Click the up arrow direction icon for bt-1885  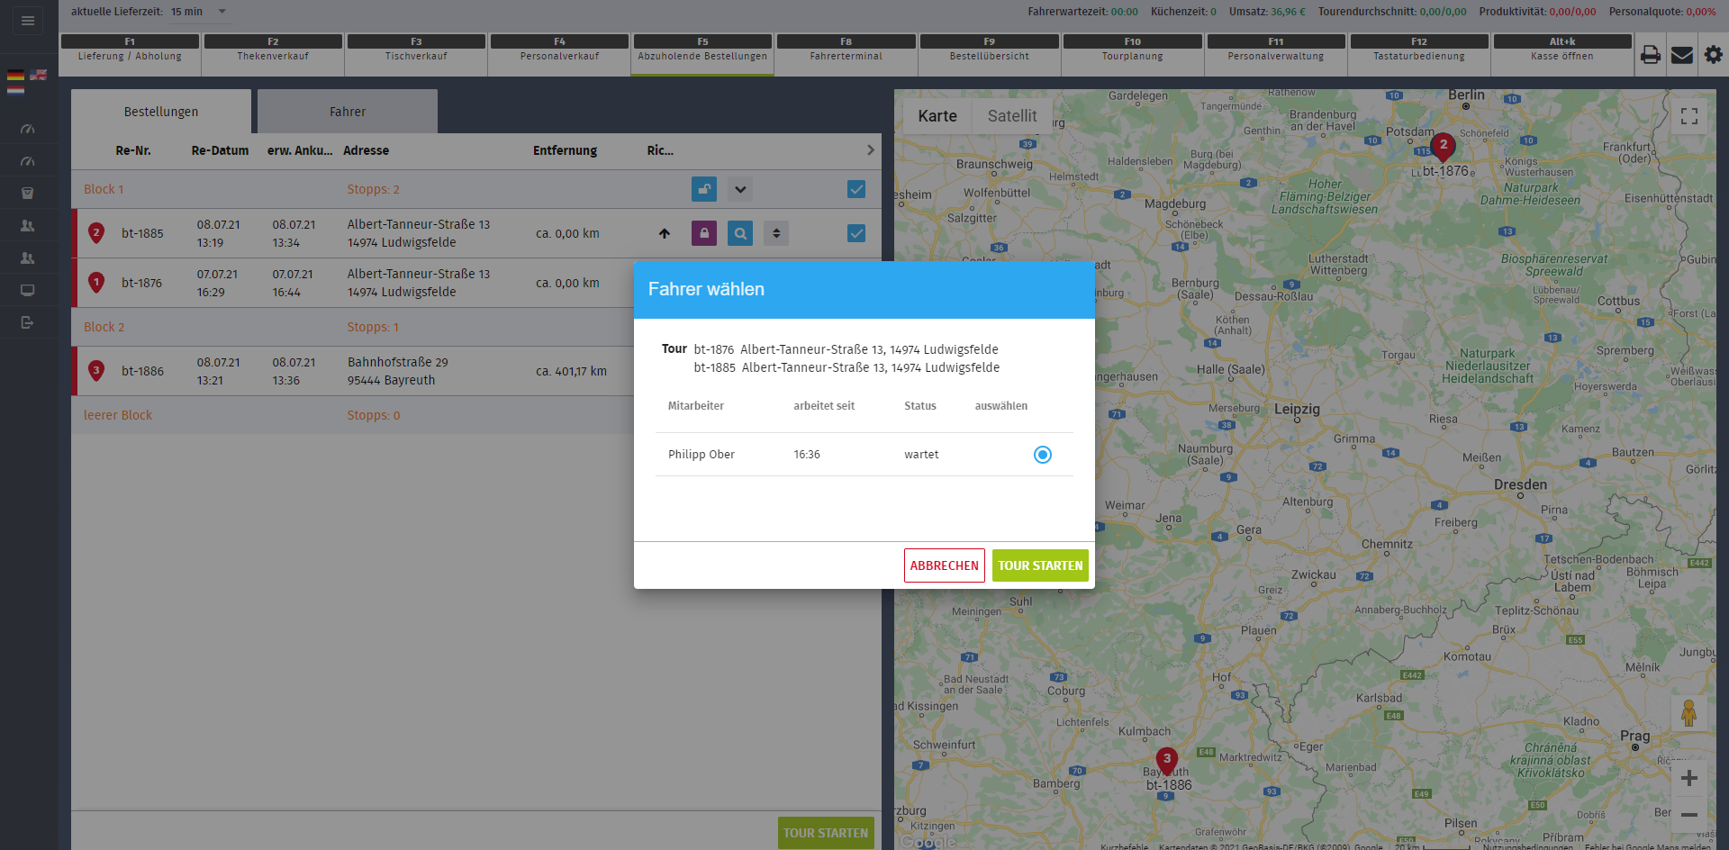click(x=665, y=233)
